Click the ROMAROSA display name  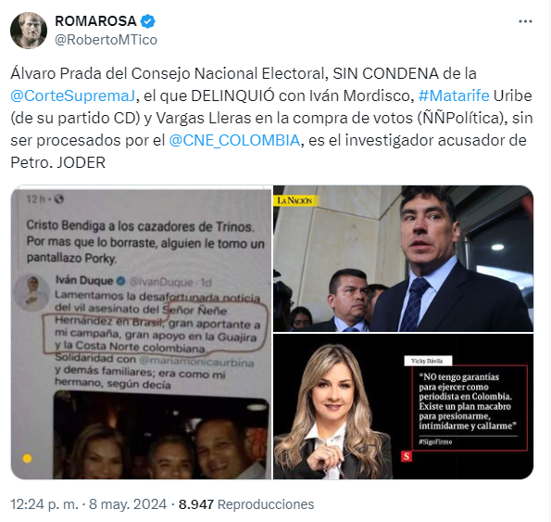click(95, 21)
